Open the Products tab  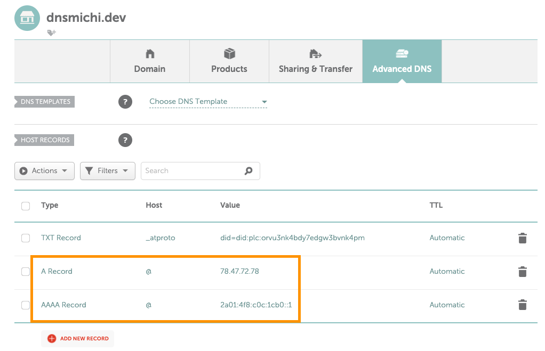(x=229, y=61)
